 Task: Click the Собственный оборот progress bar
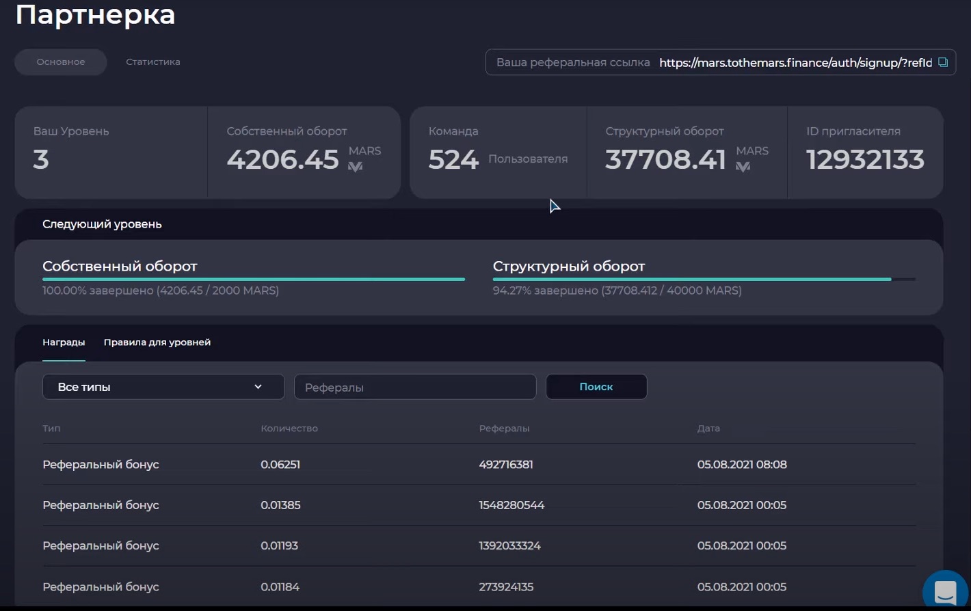254,279
